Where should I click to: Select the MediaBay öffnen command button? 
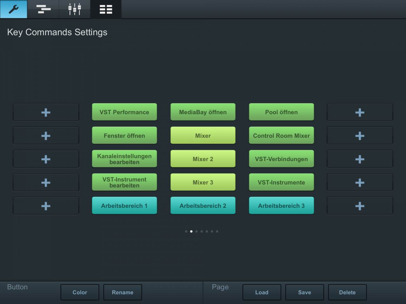coord(203,112)
